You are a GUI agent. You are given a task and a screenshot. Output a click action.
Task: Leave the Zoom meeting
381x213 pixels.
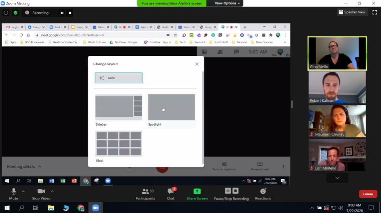point(368,194)
